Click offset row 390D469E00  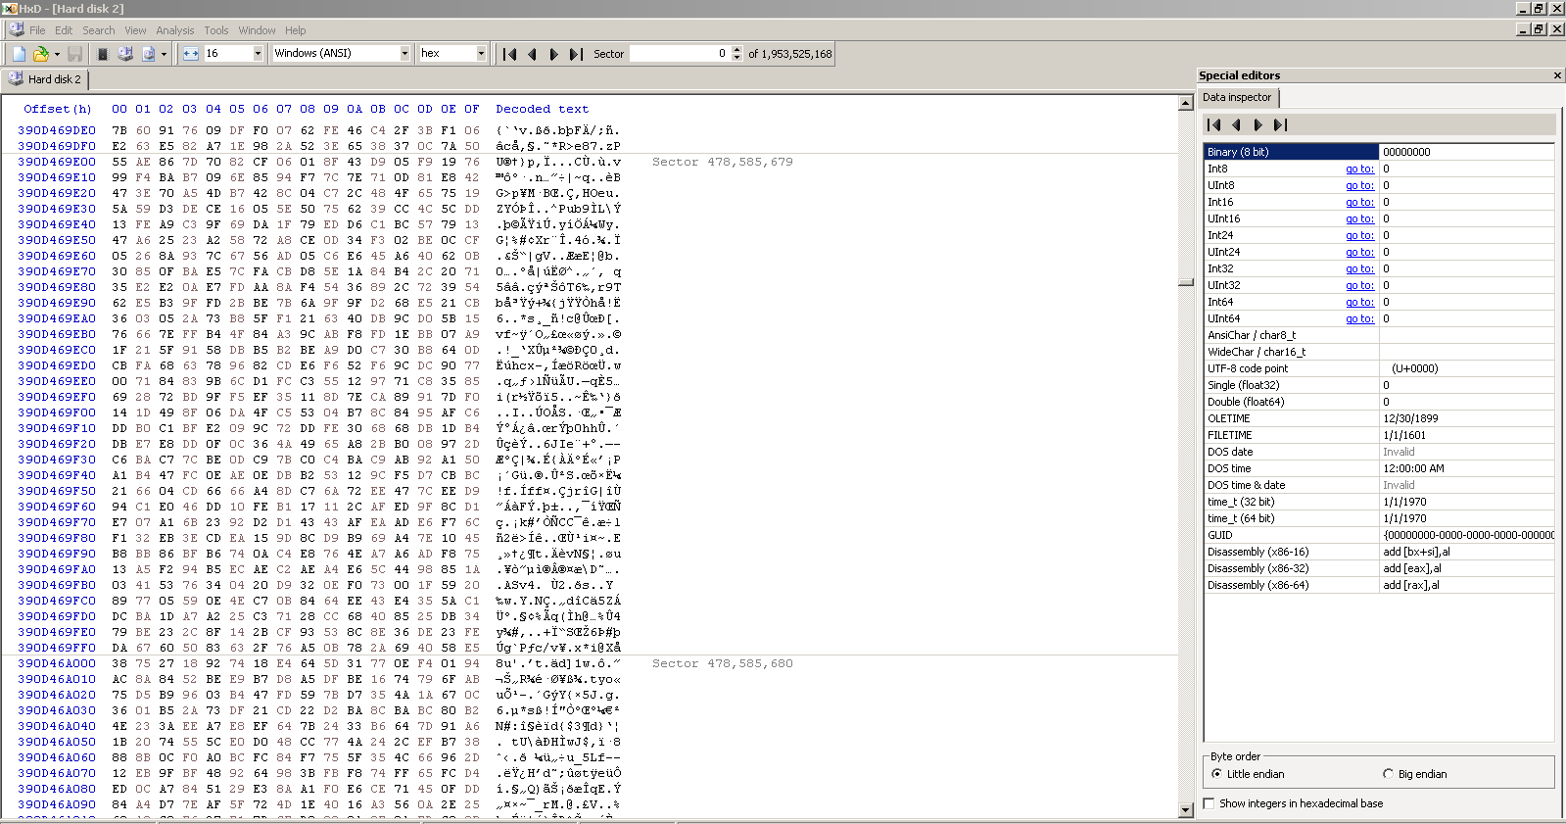click(57, 162)
